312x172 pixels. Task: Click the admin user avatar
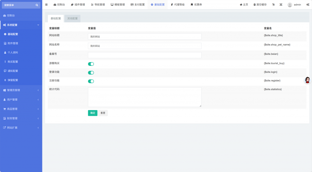pyautogui.click(x=290, y=5)
